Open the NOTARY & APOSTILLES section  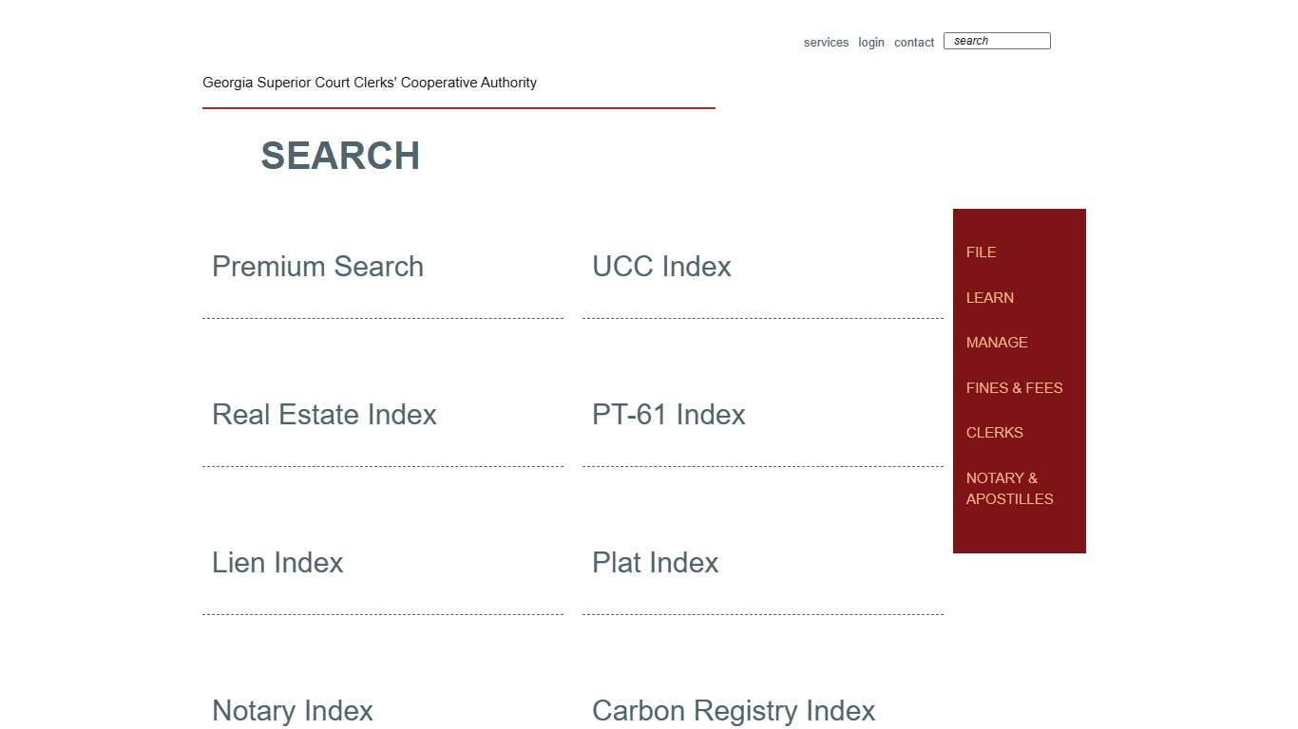coord(1010,488)
